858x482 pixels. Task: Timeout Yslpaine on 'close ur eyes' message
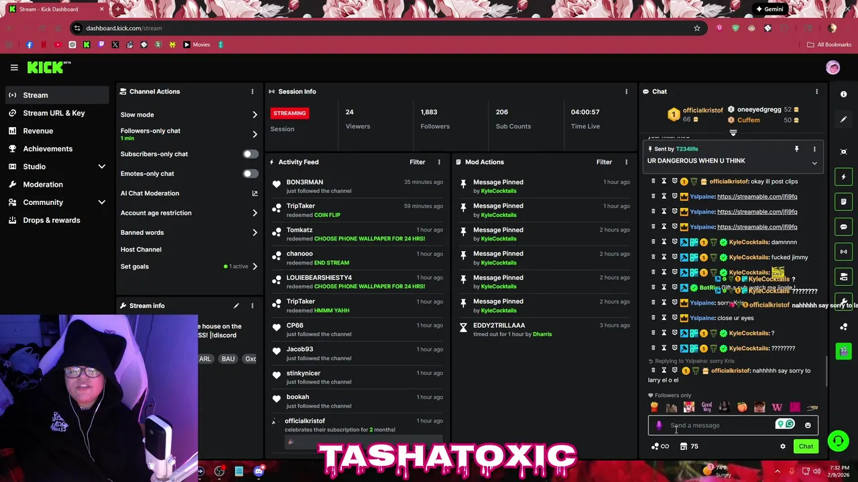(664, 318)
